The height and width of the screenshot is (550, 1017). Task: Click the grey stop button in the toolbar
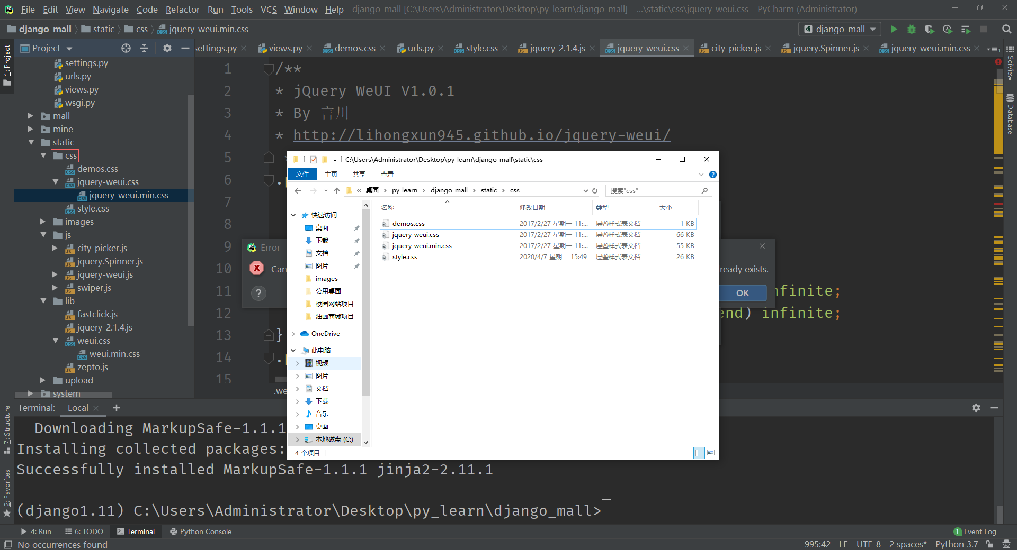[984, 29]
